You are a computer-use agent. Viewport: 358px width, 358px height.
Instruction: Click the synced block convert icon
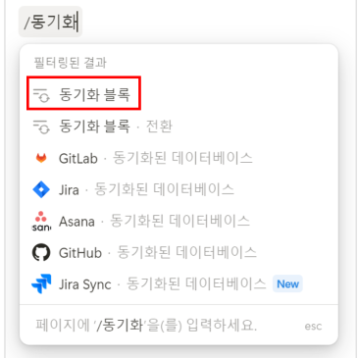[41, 127]
